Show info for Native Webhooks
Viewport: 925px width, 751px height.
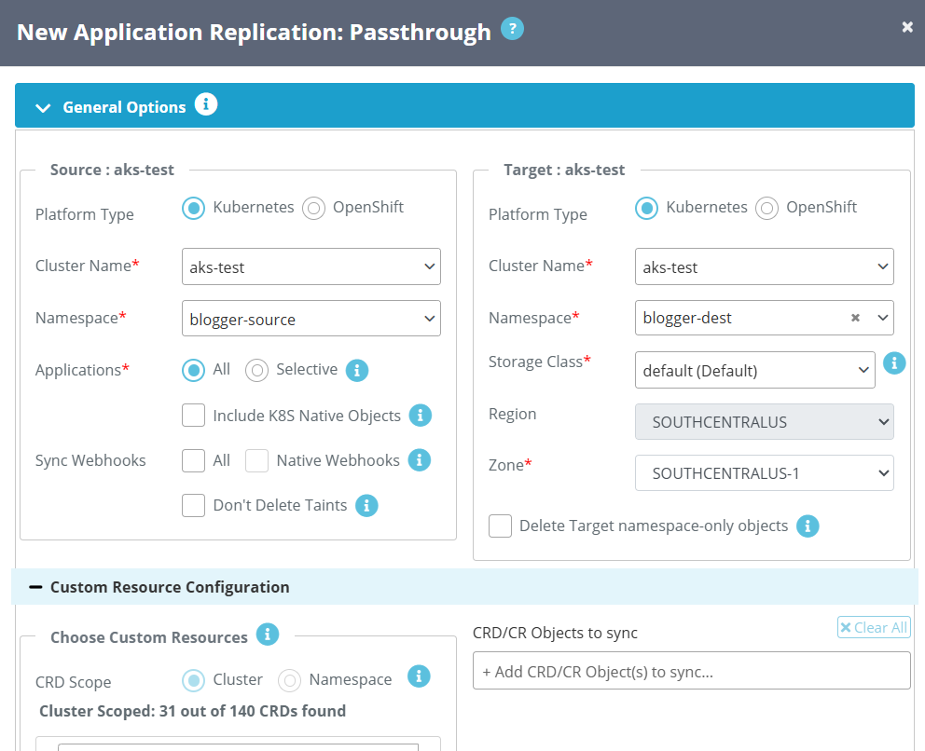point(420,460)
